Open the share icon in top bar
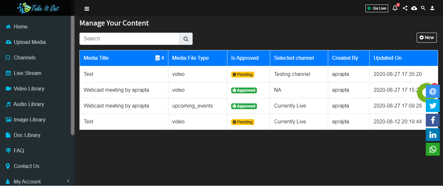The height and width of the screenshot is (187, 443). pos(405,8)
